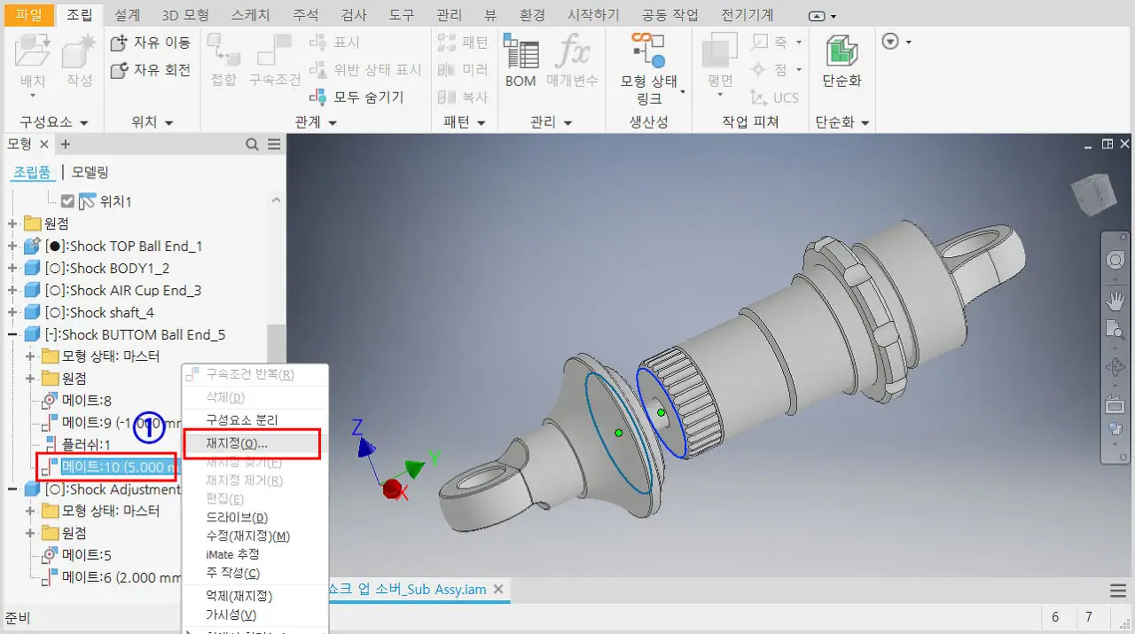Add a new browser panel with plus

click(65, 144)
